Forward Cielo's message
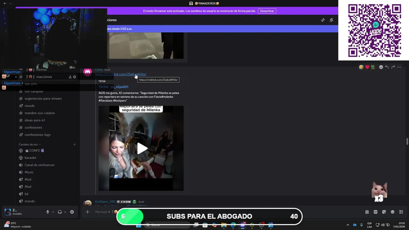This screenshot has width=409, height=230. pos(393,67)
